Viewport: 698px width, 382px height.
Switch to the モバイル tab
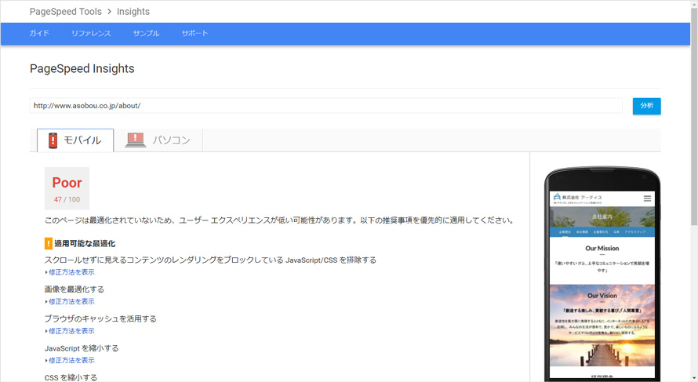coord(75,140)
